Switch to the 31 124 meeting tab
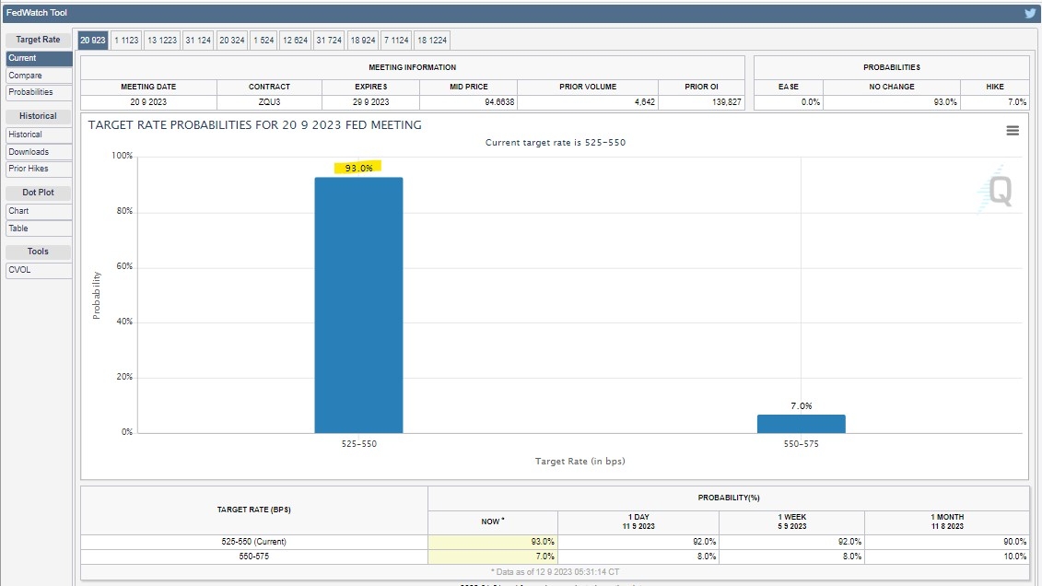 pyautogui.click(x=198, y=41)
